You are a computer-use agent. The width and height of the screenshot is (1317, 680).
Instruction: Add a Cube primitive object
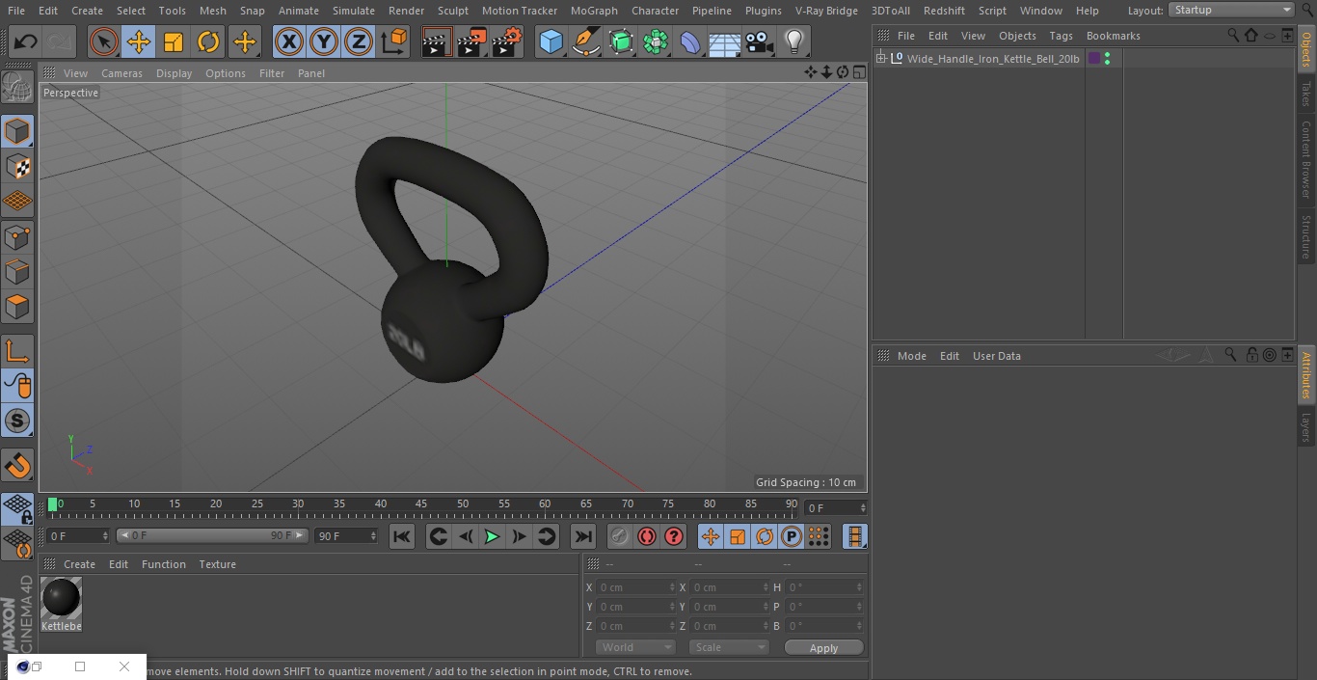point(551,41)
